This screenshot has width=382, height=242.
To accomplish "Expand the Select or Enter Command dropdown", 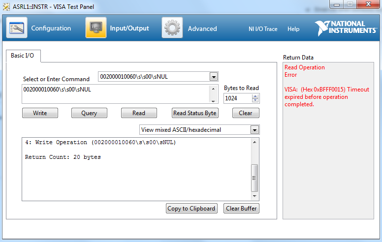I will [214, 77].
